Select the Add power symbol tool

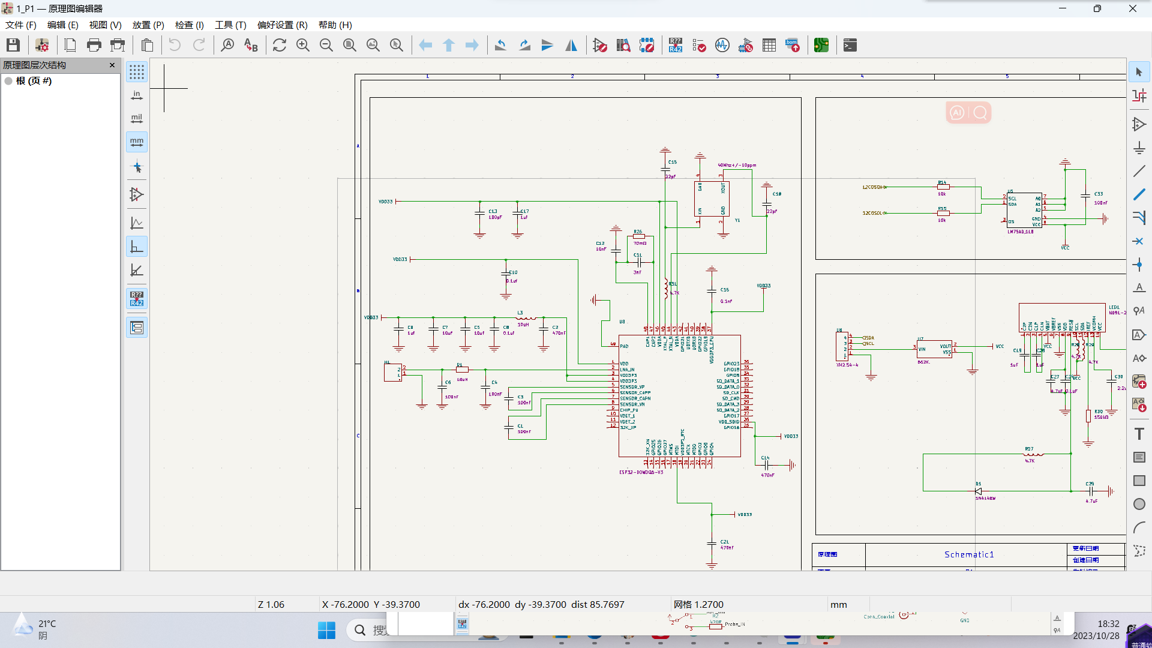1139,148
